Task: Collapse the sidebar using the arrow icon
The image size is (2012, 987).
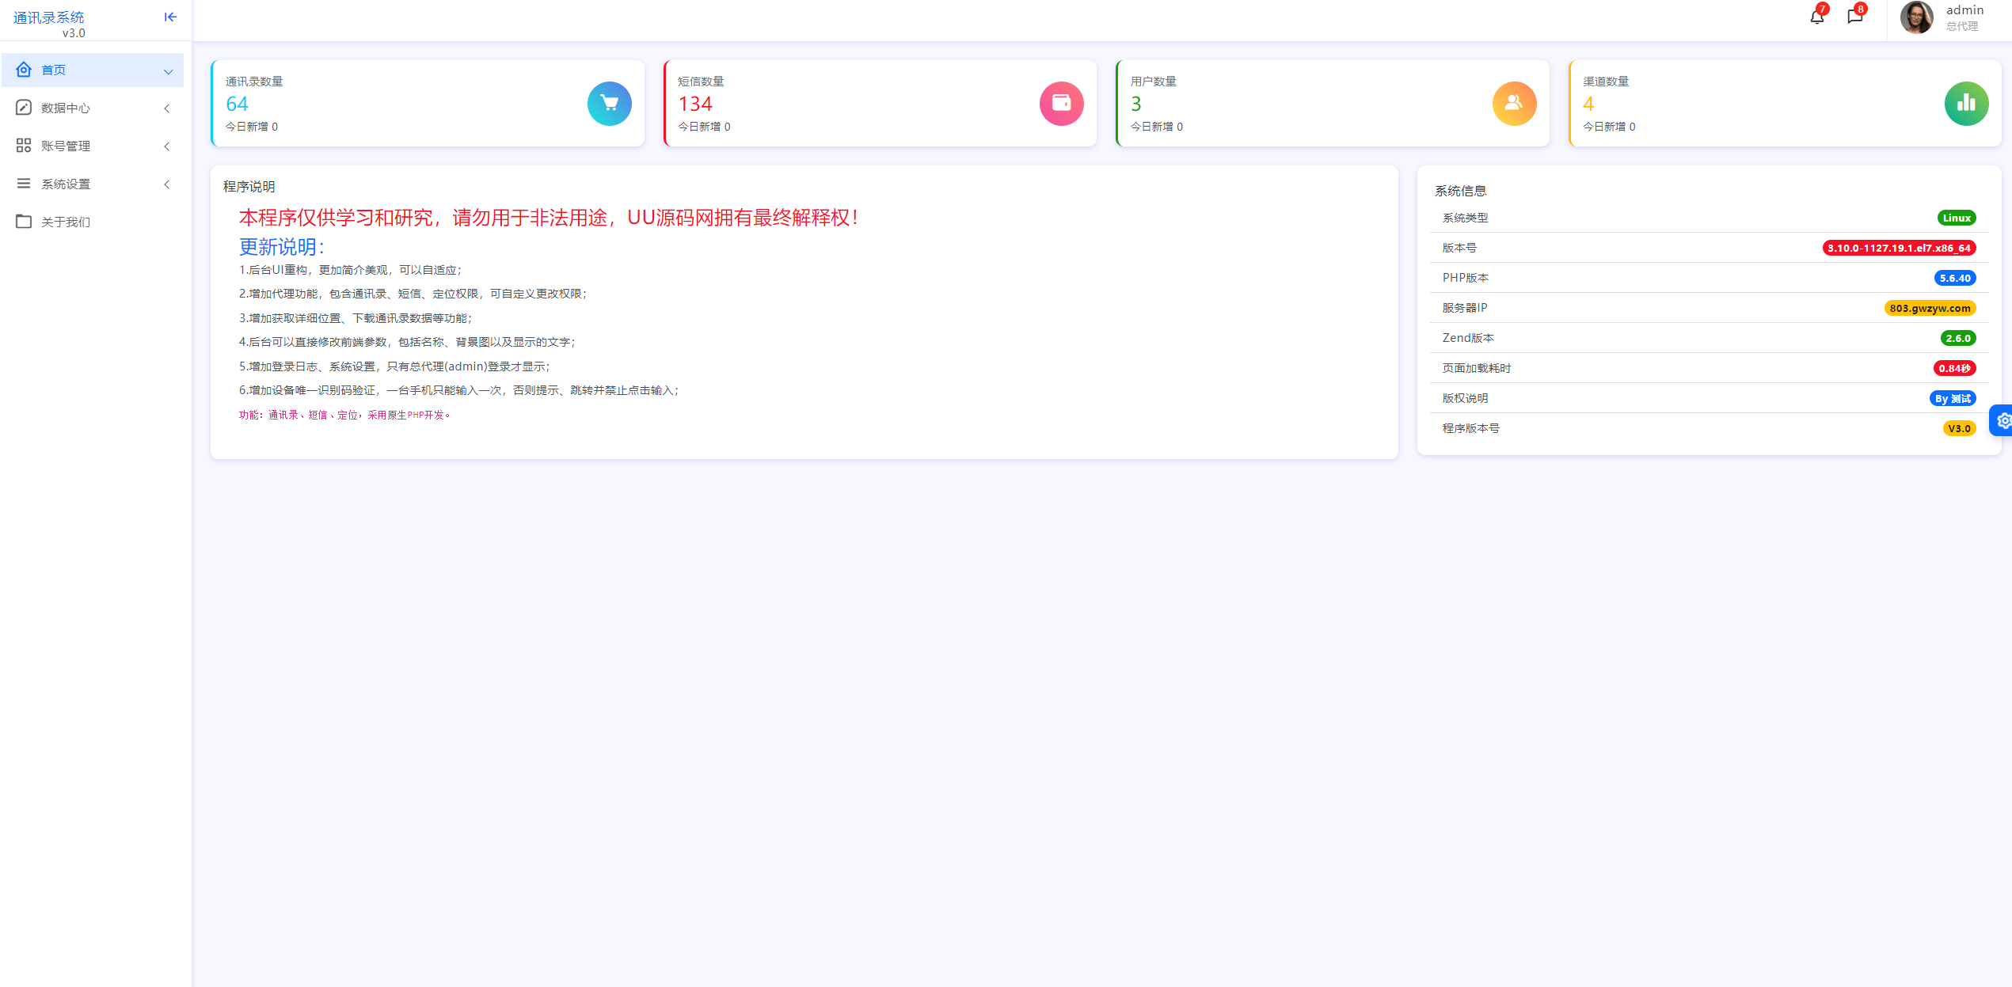Action: pos(169,17)
